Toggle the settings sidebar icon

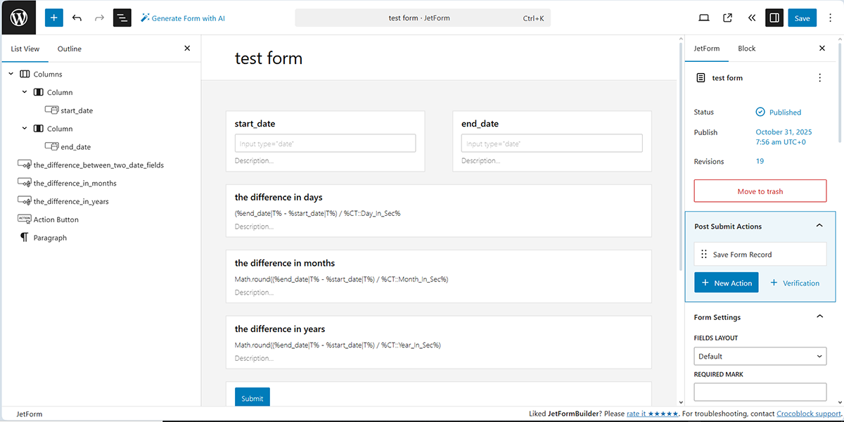pos(774,18)
